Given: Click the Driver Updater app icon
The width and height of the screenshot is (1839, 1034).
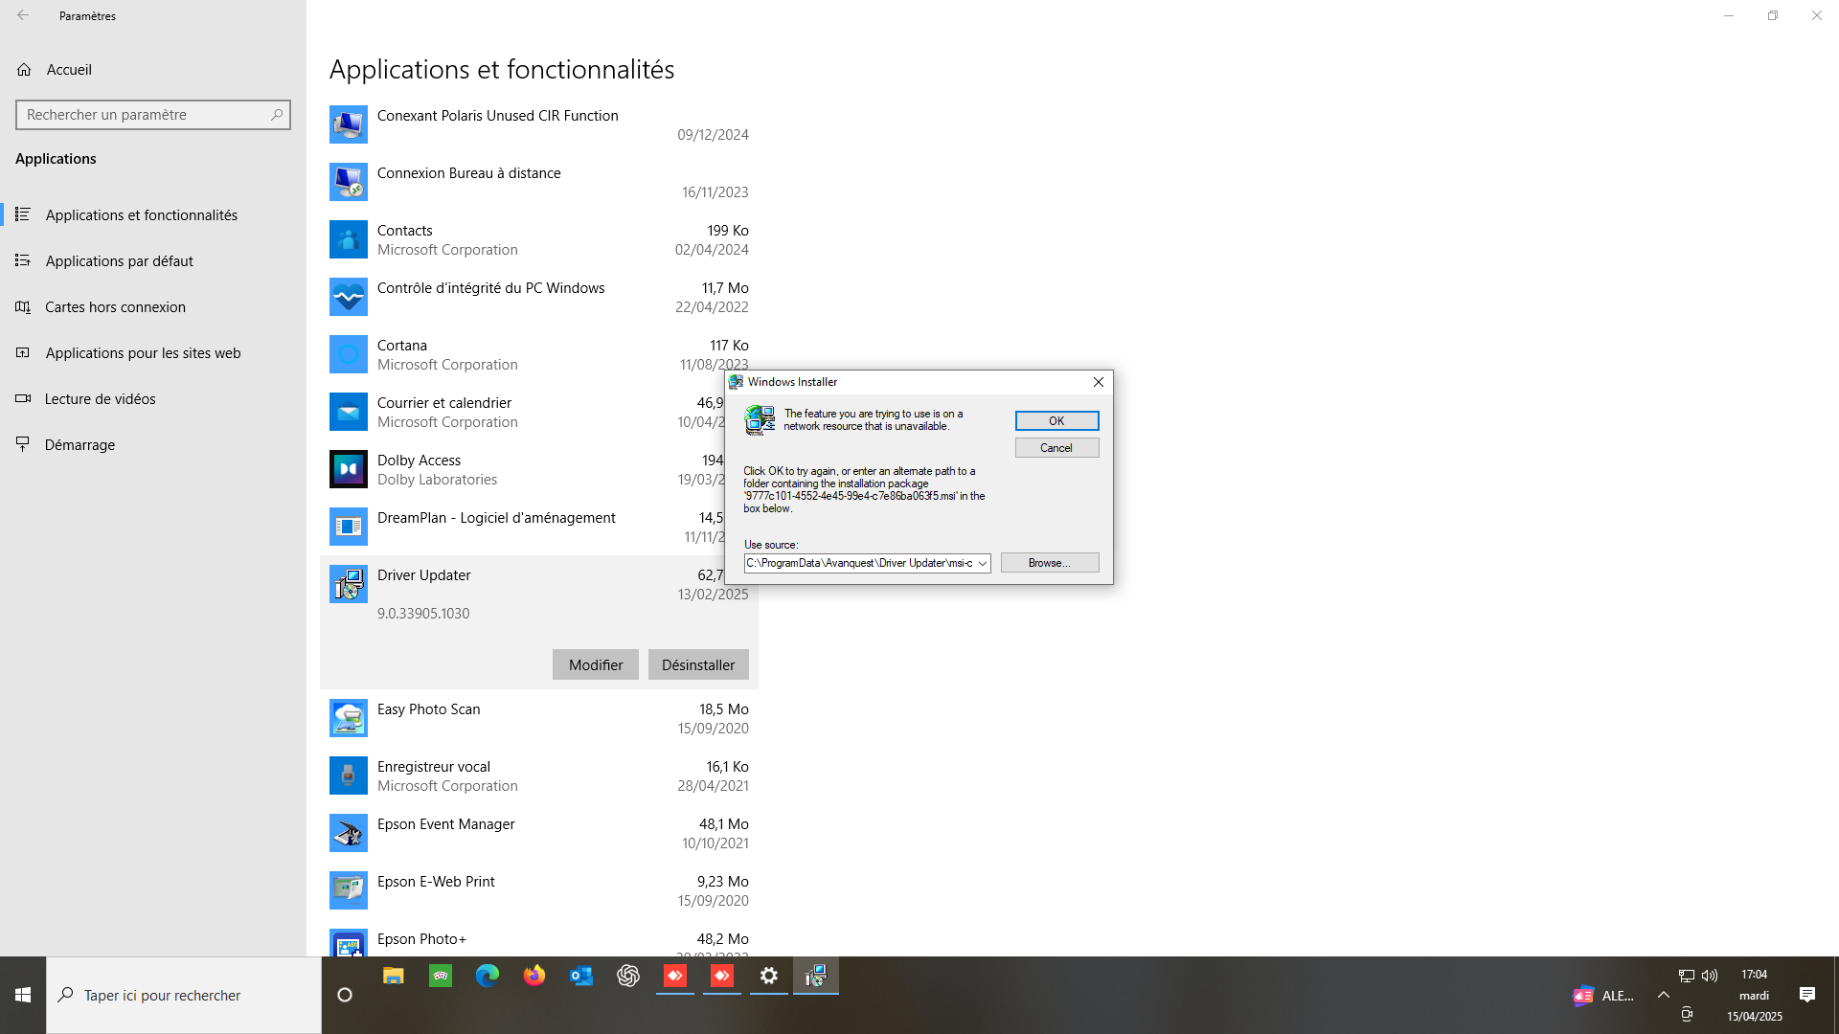Looking at the screenshot, I should (x=349, y=584).
